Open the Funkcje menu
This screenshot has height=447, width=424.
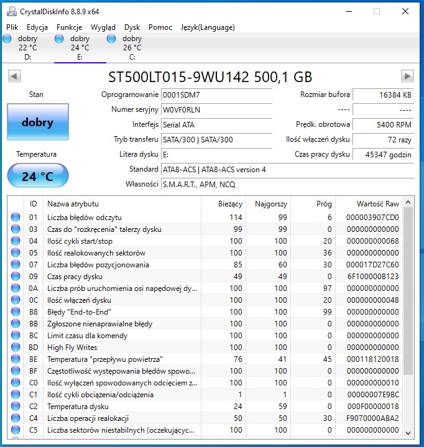69,27
